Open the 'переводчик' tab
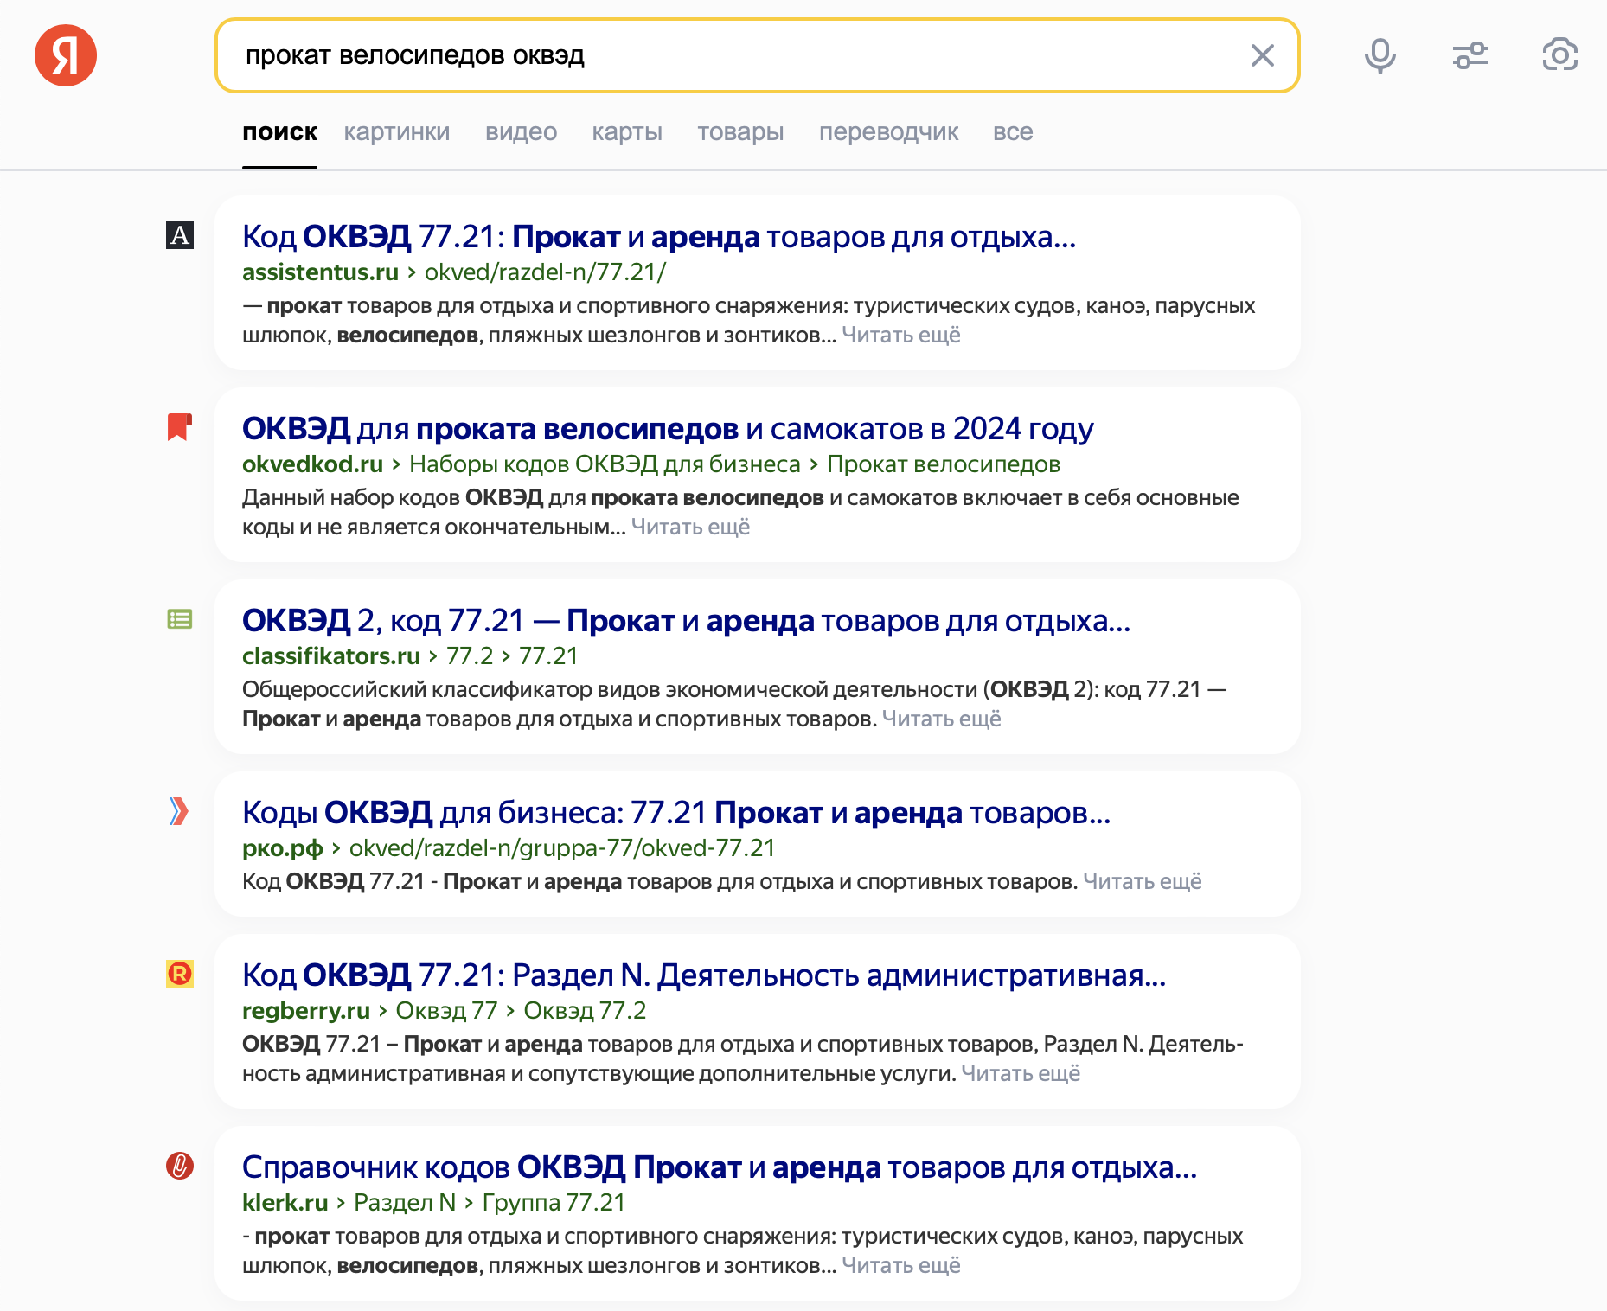The image size is (1607, 1311). click(889, 132)
